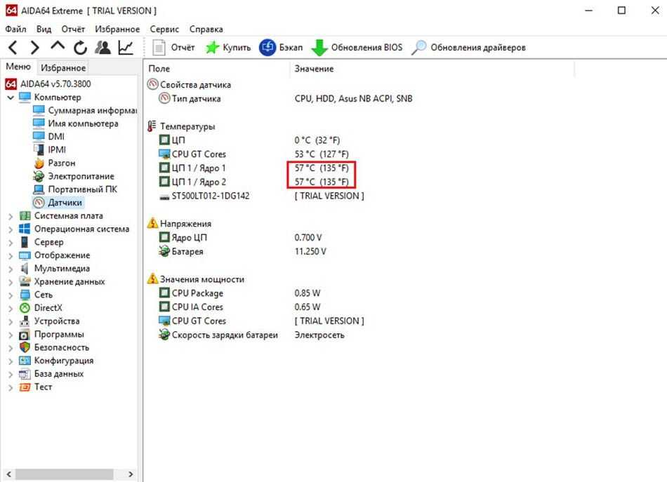Click the refresh toolbar icon
Image resolution: width=667 pixels, height=482 pixels.
(x=81, y=47)
